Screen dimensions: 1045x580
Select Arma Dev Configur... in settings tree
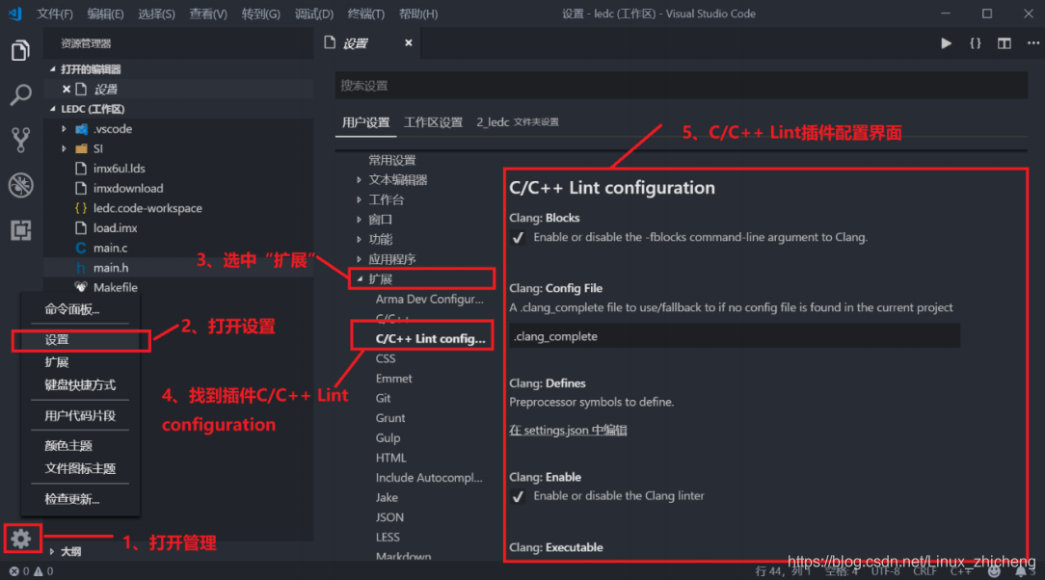click(x=429, y=299)
